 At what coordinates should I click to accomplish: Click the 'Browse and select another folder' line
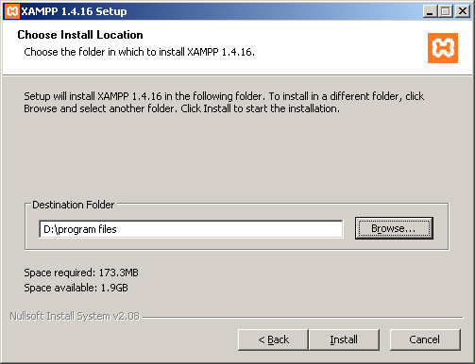pyautogui.click(x=182, y=108)
